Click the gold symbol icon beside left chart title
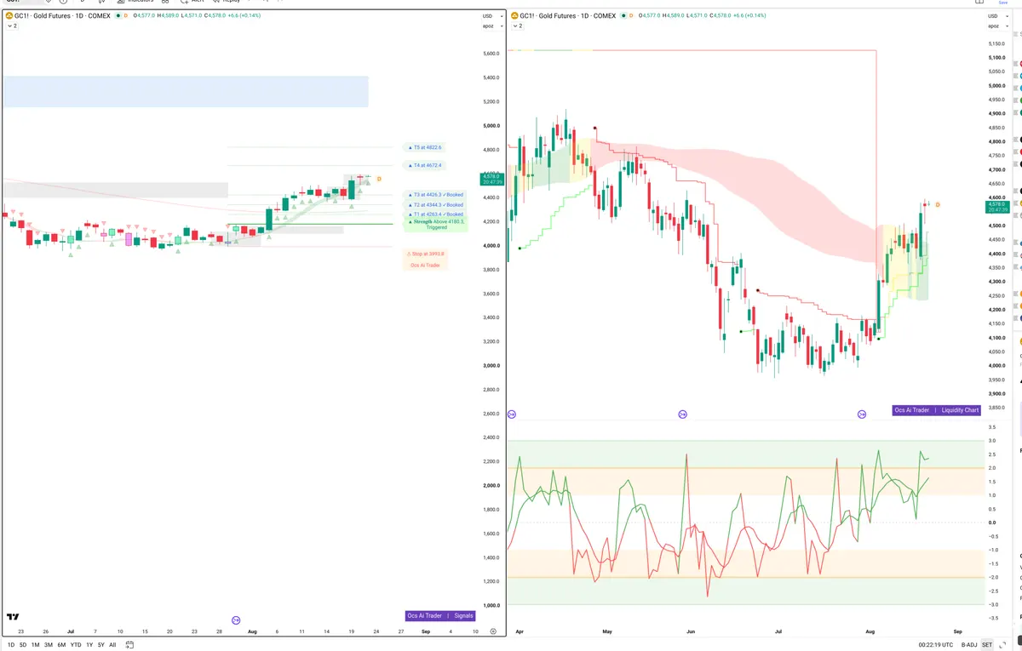The height and width of the screenshot is (651, 1022). click(9, 15)
